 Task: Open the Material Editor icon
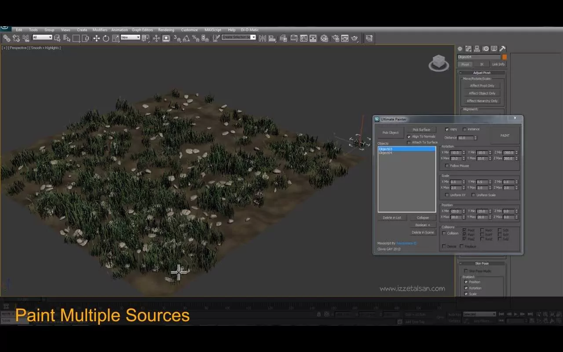pos(324,38)
